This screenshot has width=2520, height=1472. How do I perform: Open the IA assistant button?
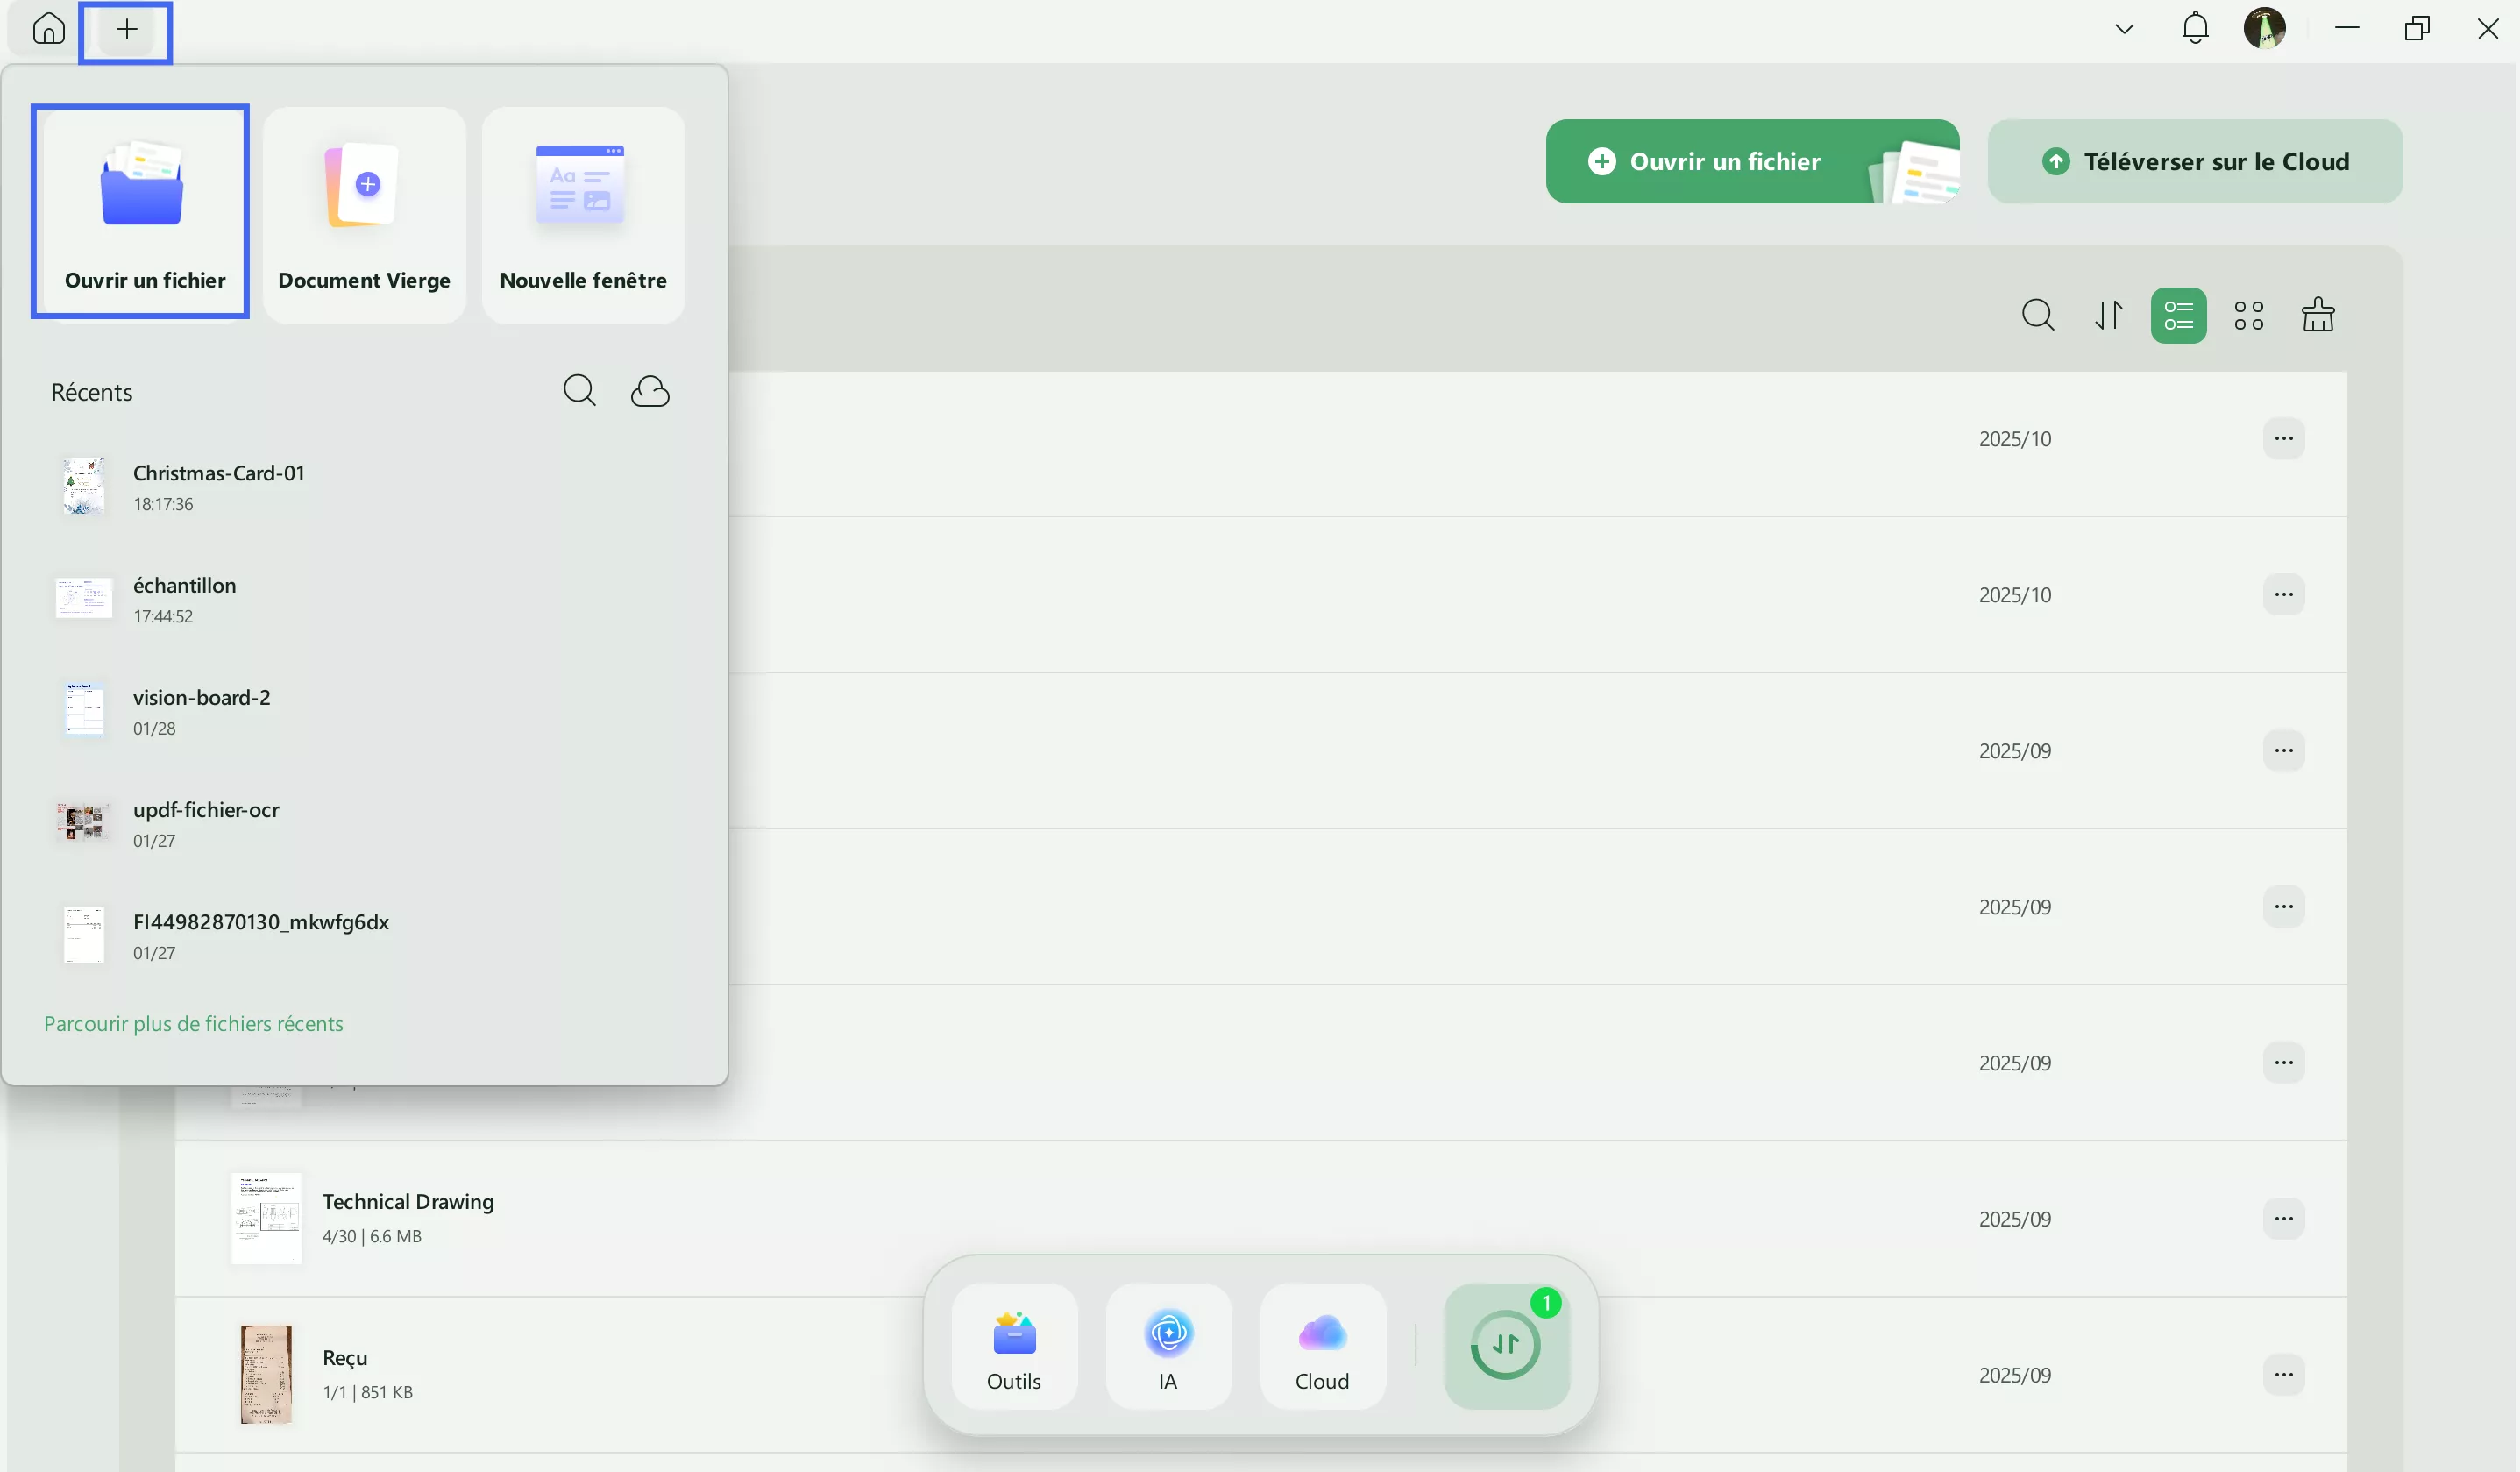pyautogui.click(x=1168, y=1346)
